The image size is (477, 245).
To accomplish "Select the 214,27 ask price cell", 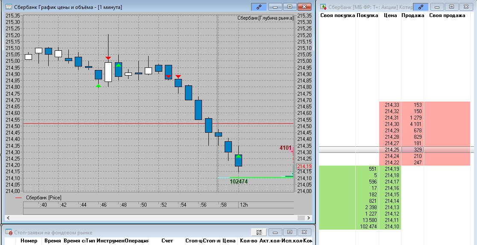I will (x=390, y=143).
